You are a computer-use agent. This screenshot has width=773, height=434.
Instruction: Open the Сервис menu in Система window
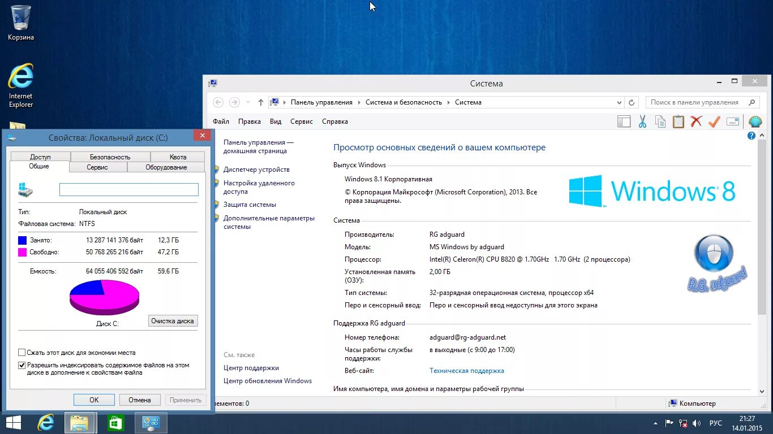tap(302, 121)
